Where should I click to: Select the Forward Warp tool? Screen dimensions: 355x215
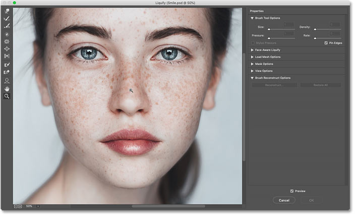pyautogui.click(x=7, y=11)
